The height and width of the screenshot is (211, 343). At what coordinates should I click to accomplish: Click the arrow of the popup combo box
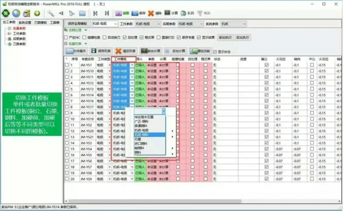[163, 111]
